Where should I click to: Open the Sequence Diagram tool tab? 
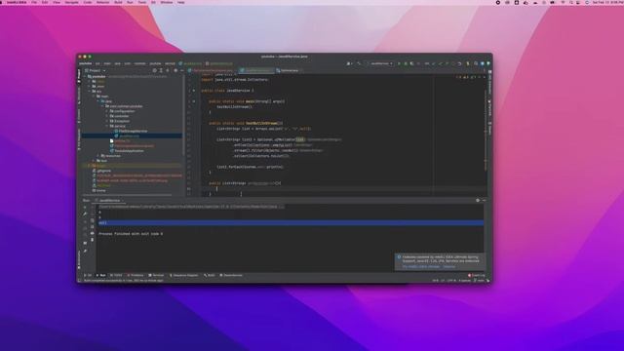[184, 275]
